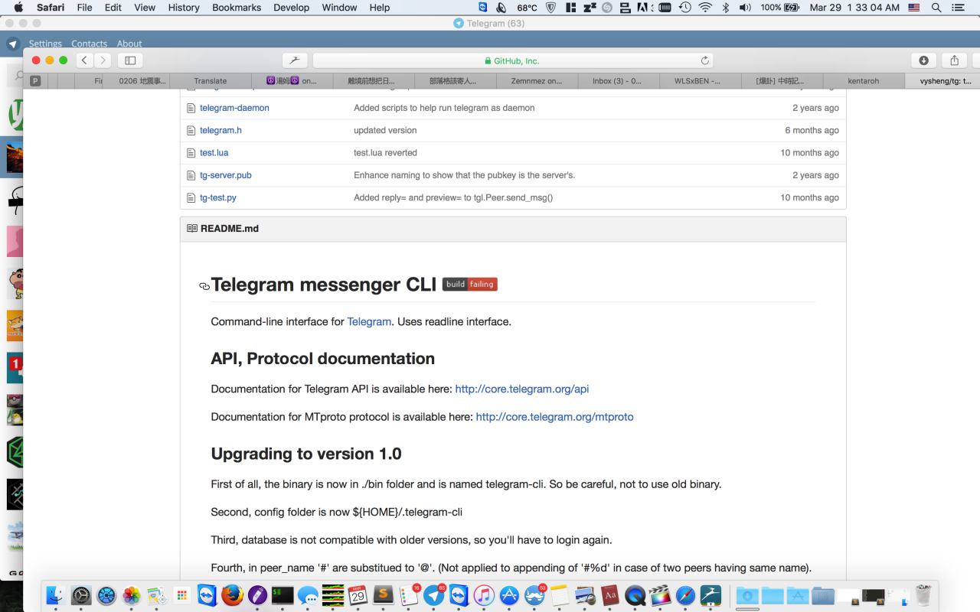Open Spotlight search in the menu bar
Image resolution: width=980 pixels, height=612 pixels.
[x=936, y=8]
